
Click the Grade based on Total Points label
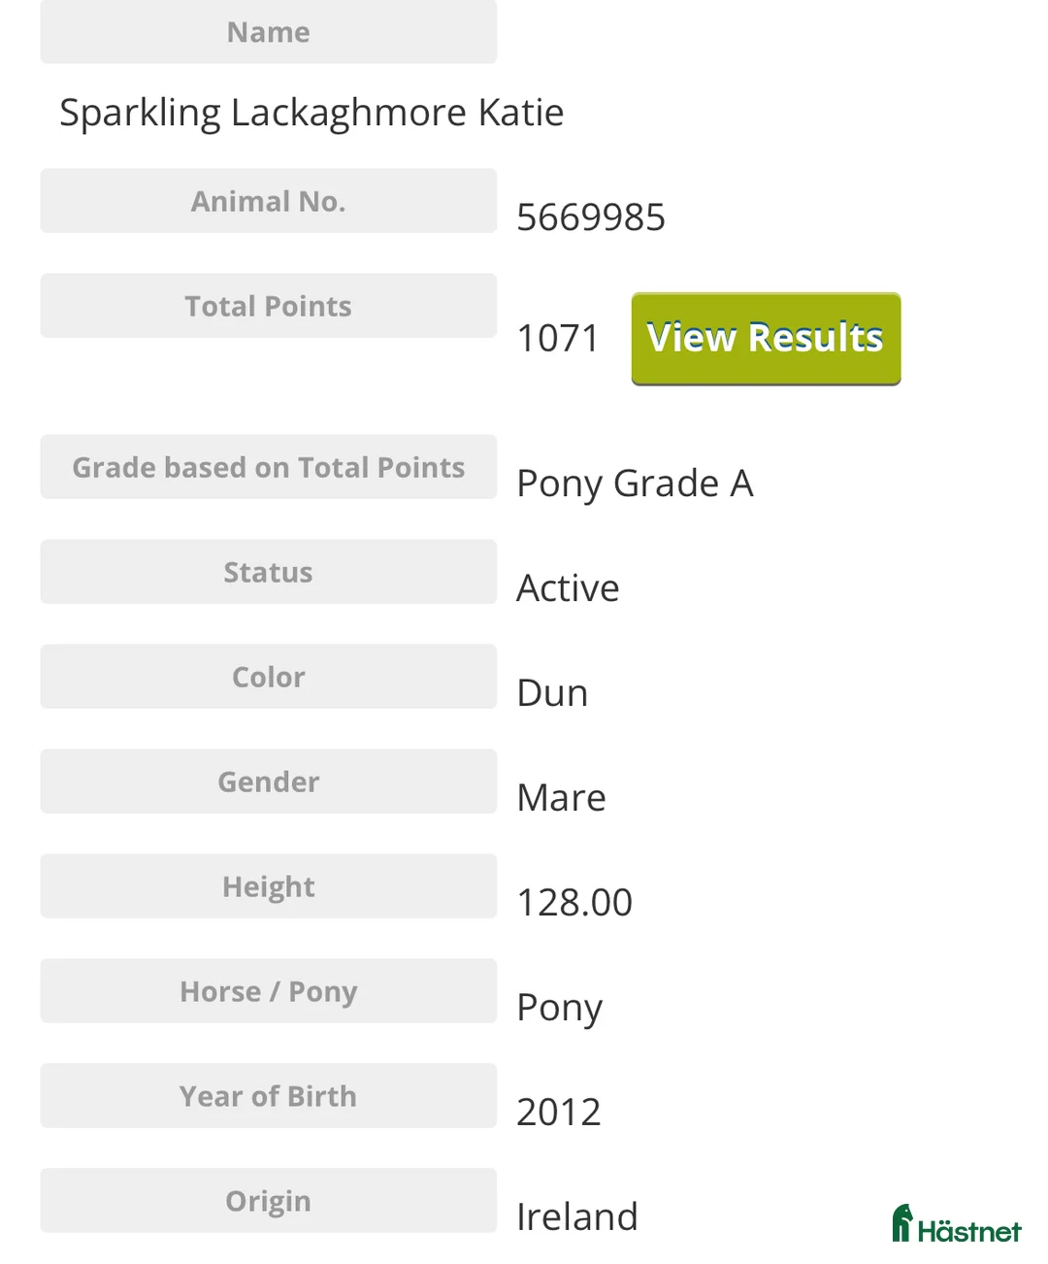pos(268,467)
